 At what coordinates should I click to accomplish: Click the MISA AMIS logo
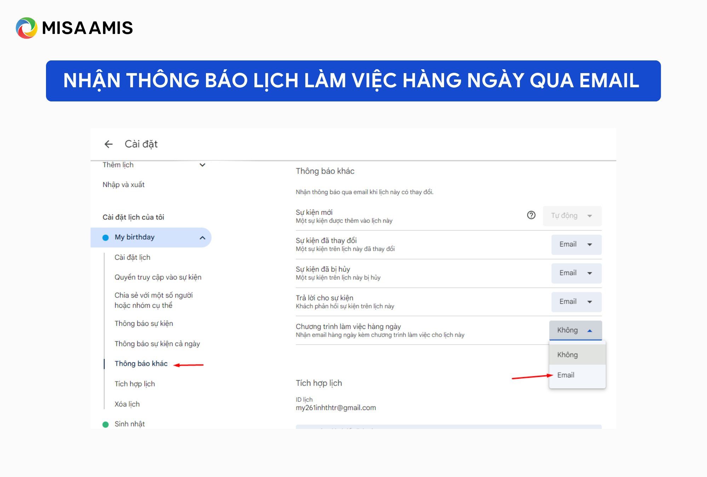click(74, 28)
